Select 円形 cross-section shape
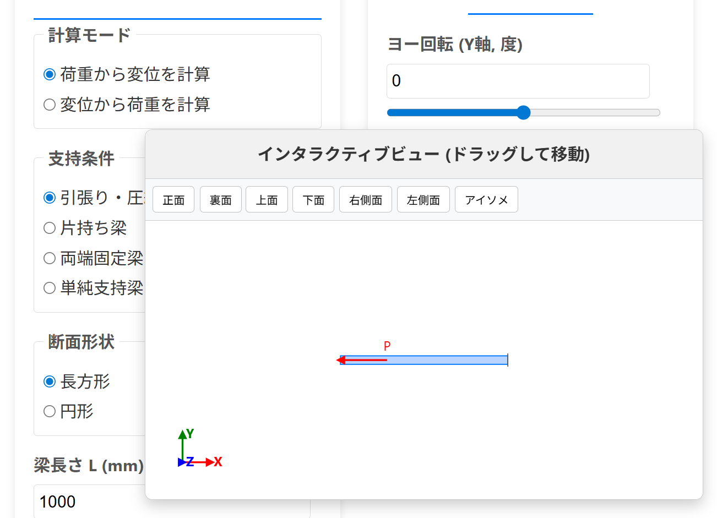The height and width of the screenshot is (518, 717). pyautogui.click(x=50, y=411)
